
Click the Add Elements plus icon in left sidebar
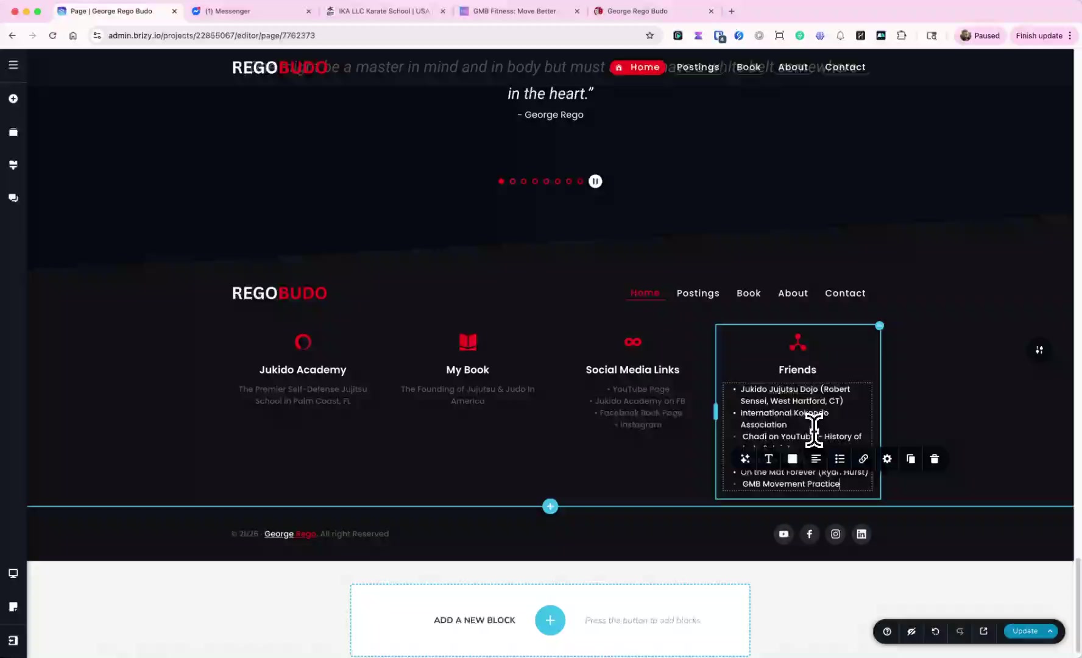(x=13, y=99)
